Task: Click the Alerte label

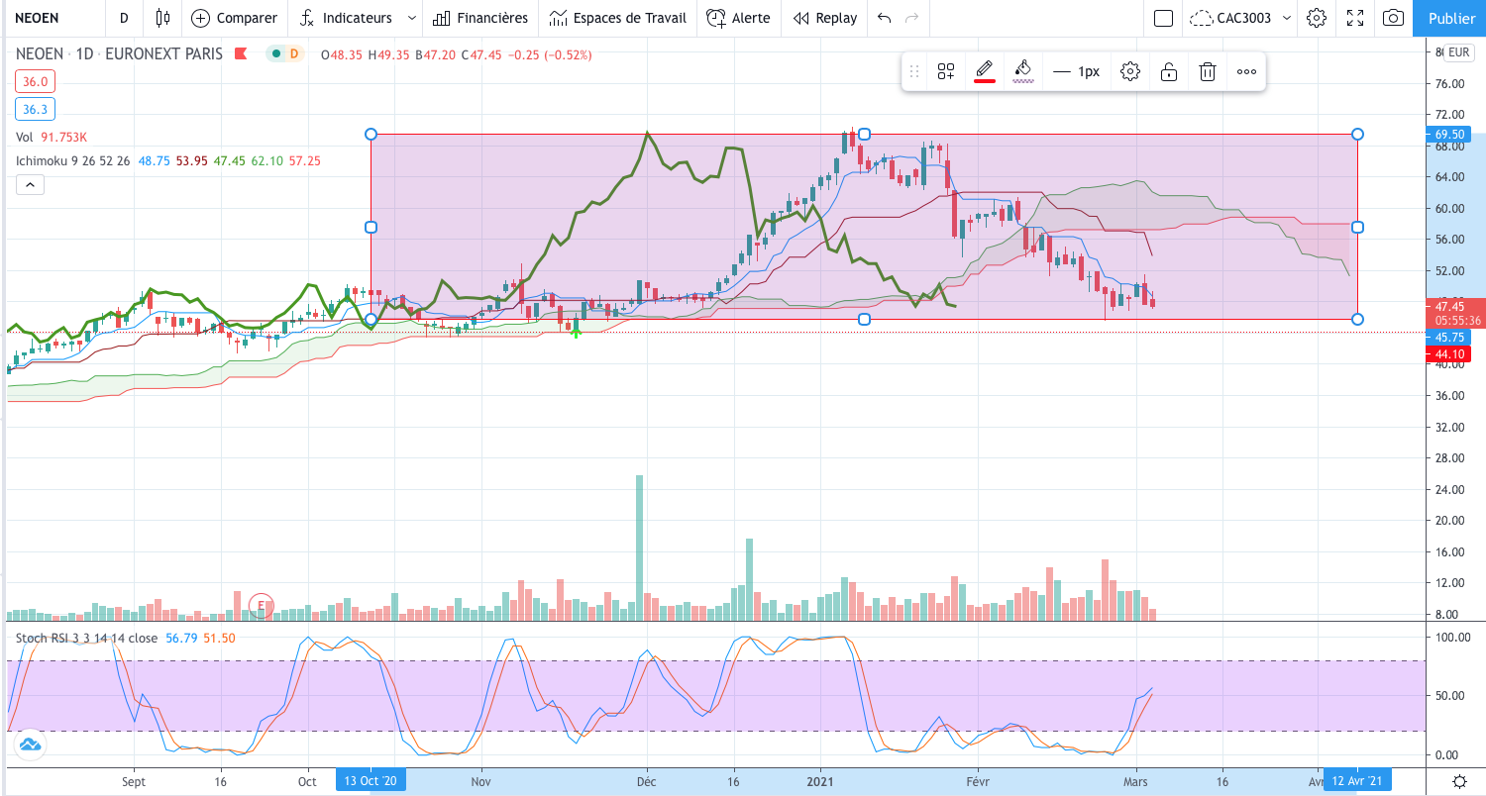Action: coord(751,18)
